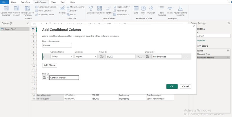Viewport: 232px width, 117px height.
Task: Change the Output data type selector
Action: click(x=148, y=56)
